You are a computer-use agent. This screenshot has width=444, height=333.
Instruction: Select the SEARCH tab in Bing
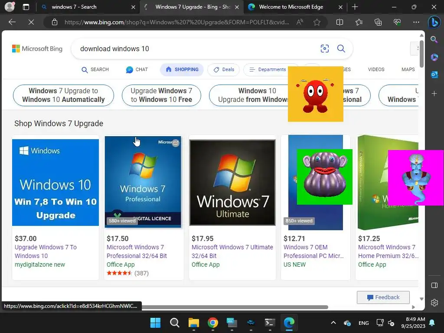[x=95, y=70]
